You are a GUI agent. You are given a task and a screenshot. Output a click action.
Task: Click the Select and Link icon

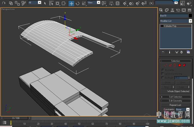pyautogui.click(x=11, y=3)
